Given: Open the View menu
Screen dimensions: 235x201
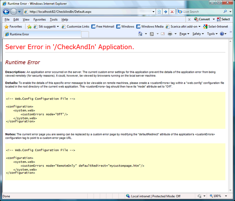Looking at the screenshot, I should pos(26,20).
